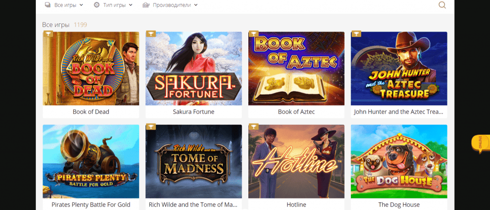This screenshot has height=210, width=490.
Task: Expand the Производители providers dropdown
Action: tap(170, 5)
